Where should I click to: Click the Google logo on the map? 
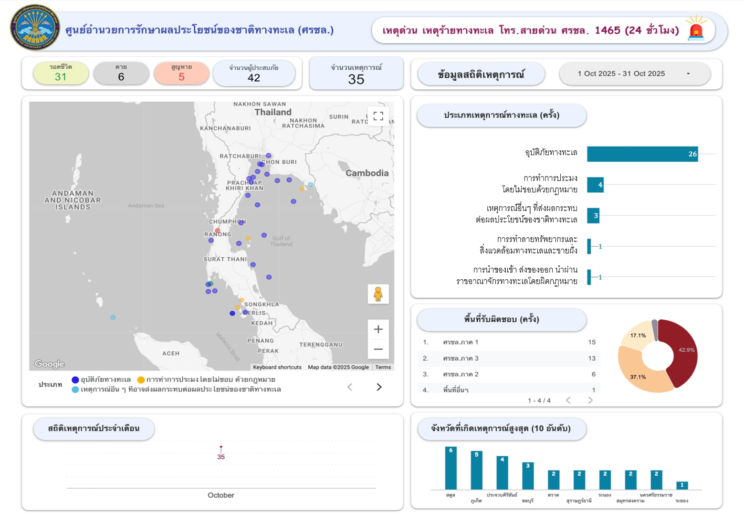50,364
